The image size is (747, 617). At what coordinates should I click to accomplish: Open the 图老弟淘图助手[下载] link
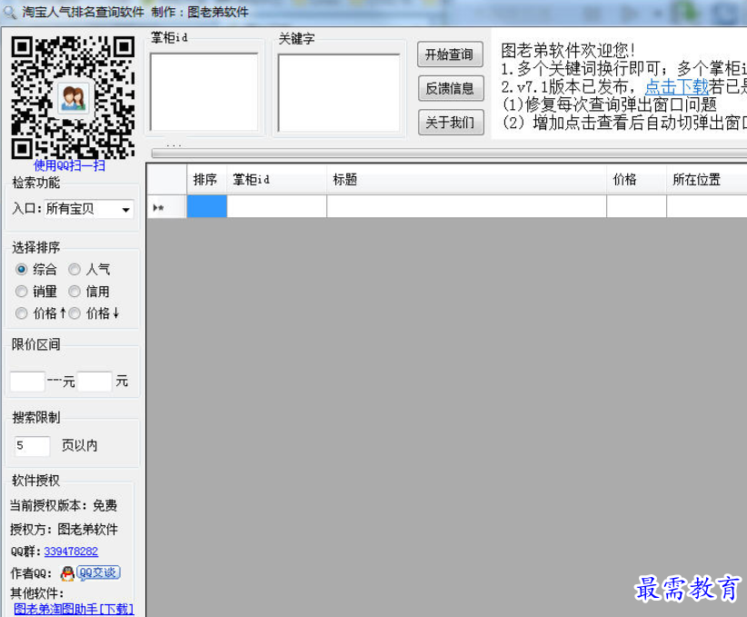74,609
